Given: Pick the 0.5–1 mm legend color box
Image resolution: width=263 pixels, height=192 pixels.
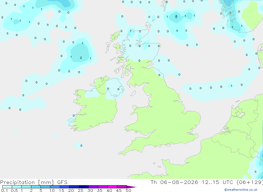Looking at the screenshot, I should point(17,187).
